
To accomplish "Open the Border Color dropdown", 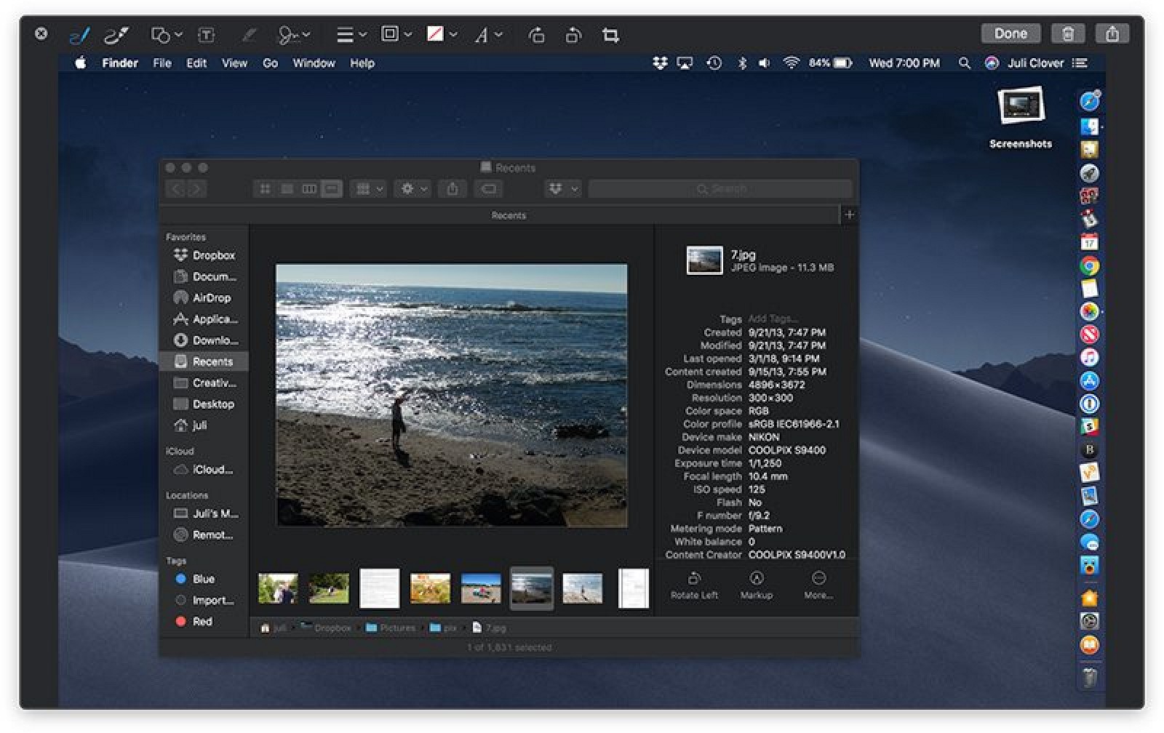I will [397, 34].
